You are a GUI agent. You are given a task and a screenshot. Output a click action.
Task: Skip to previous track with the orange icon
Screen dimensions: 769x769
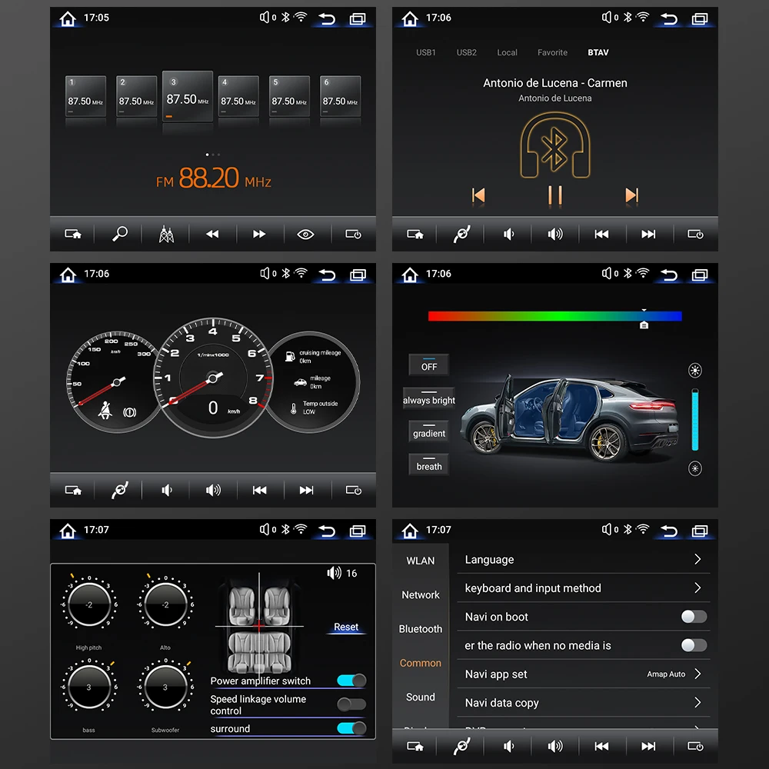pyautogui.click(x=478, y=195)
